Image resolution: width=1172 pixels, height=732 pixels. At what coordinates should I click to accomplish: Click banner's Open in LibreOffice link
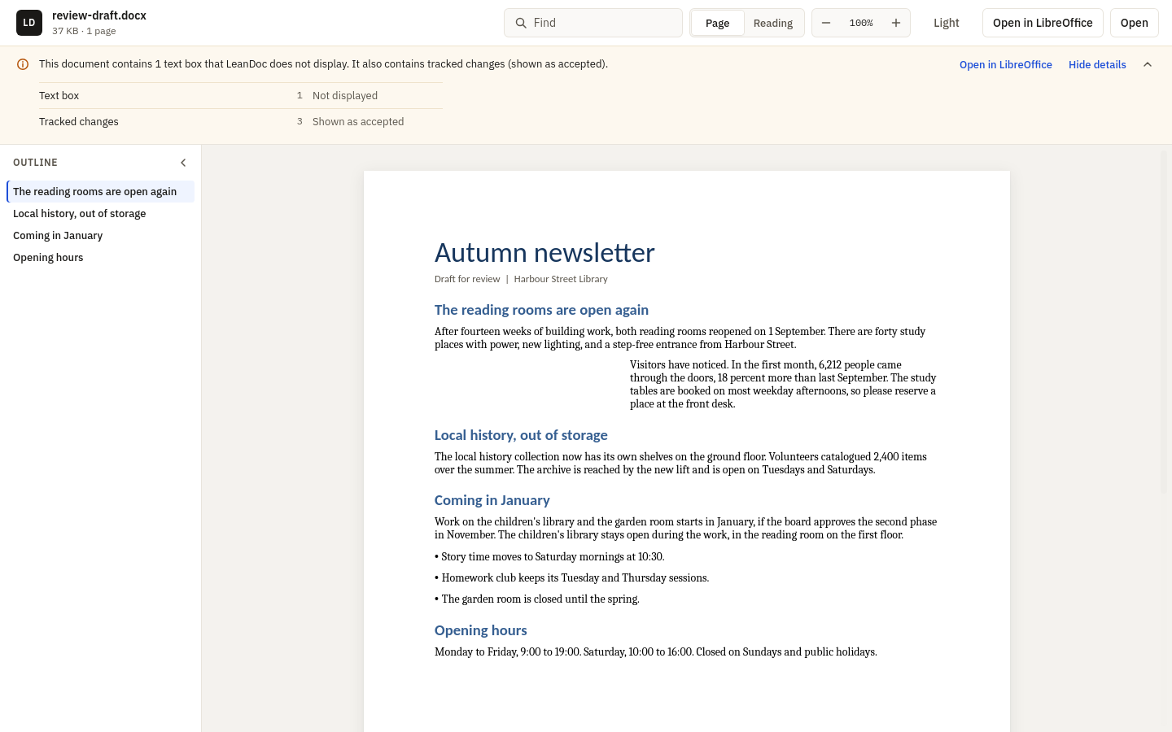tap(1006, 64)
